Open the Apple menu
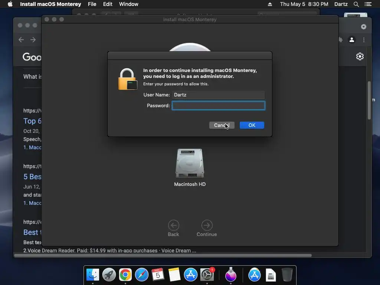This screenshot has height=285, width=380. (x=10, y=4)
